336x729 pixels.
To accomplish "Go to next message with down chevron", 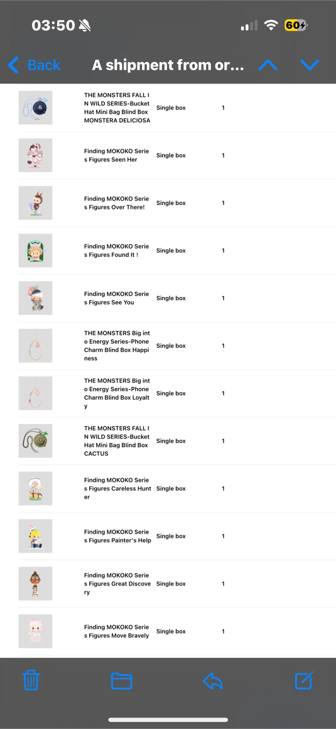I will [x=309, y=65].
